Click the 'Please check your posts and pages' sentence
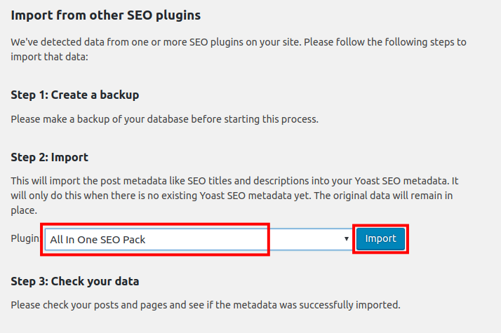Screen dimensions: 501x333 205,305
